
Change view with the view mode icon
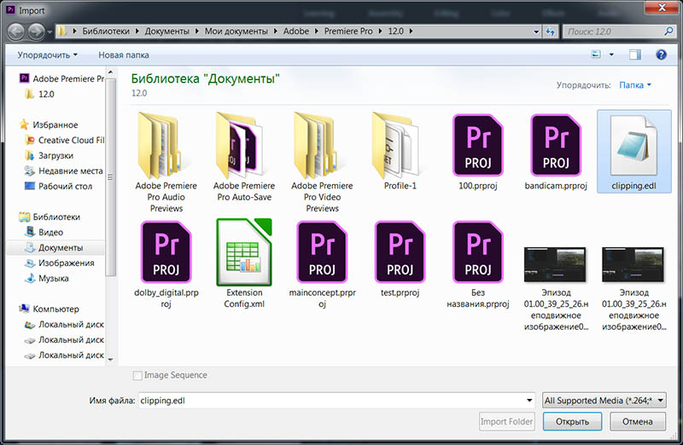[596, 55]
